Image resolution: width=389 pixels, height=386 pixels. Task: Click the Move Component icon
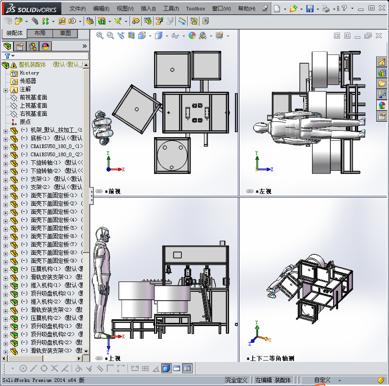click(72, 21)
